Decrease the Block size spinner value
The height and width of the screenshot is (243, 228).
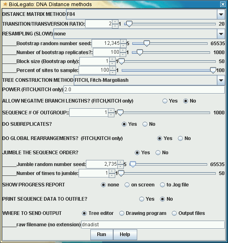(x=112, y=63)
